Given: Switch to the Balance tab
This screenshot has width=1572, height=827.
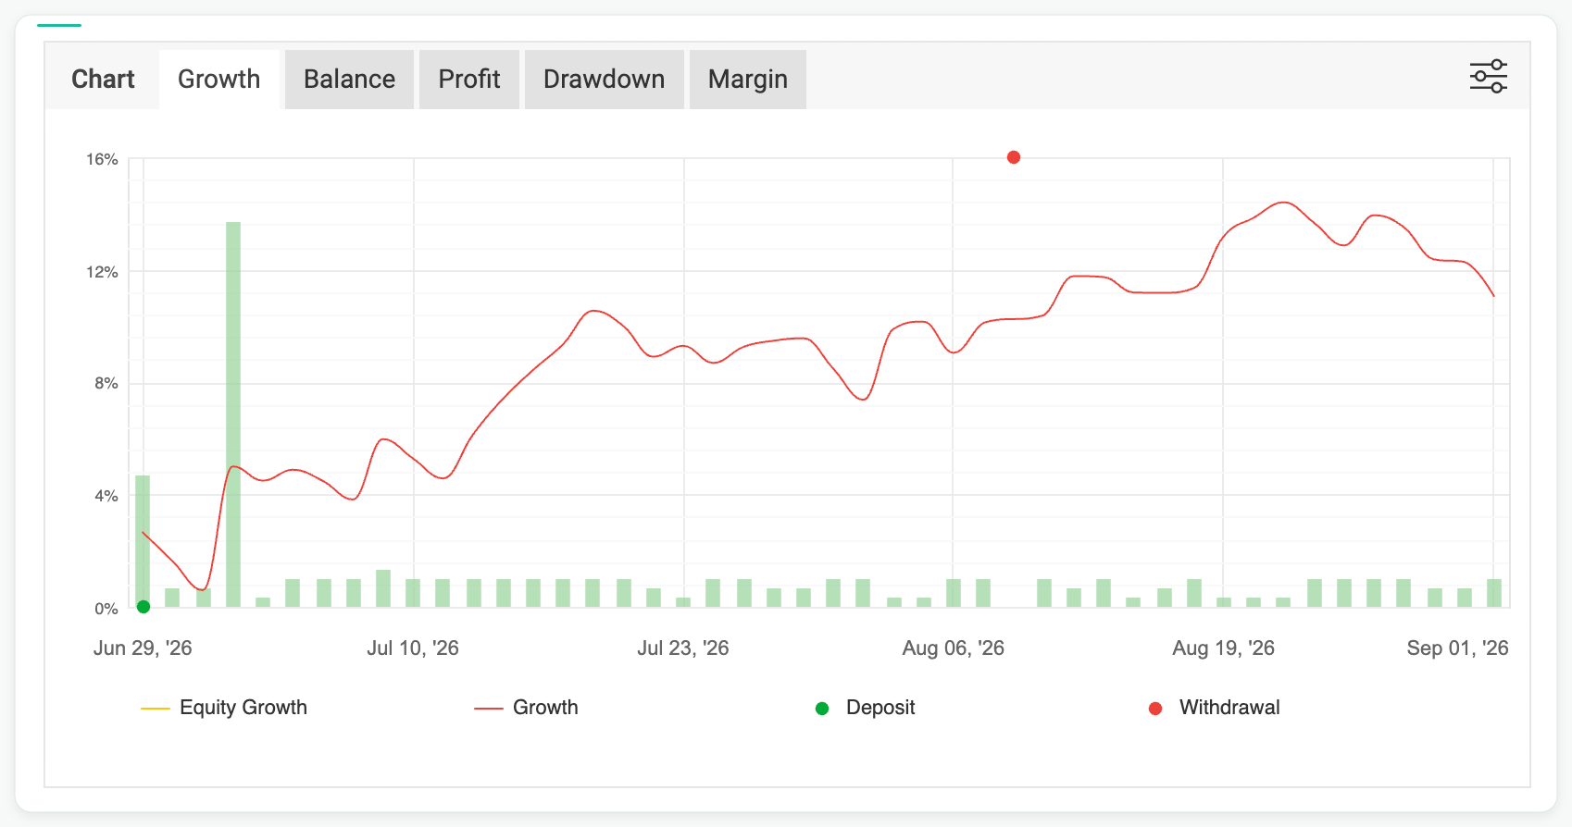Looking at the screenshot, I should (349, 80).
